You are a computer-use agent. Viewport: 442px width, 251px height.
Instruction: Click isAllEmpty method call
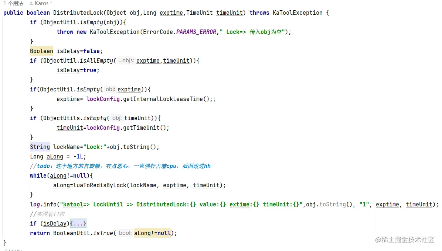96,60
